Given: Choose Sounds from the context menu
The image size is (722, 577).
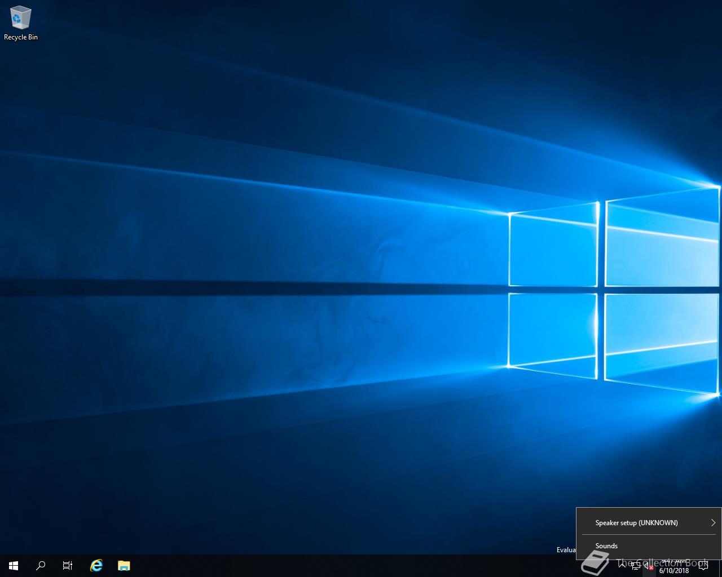Looking at the screenshot, I should coord(649,545).
